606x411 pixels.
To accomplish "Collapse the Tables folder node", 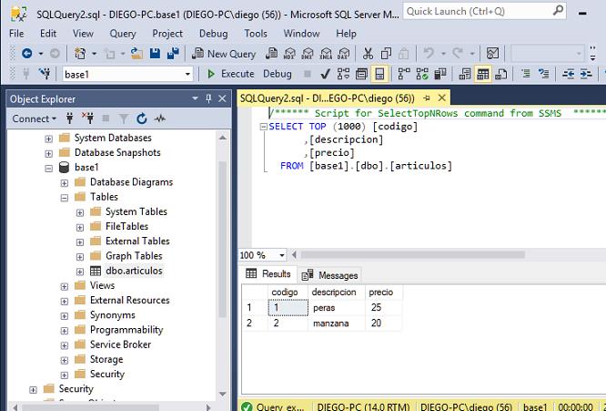I will 65,198.
